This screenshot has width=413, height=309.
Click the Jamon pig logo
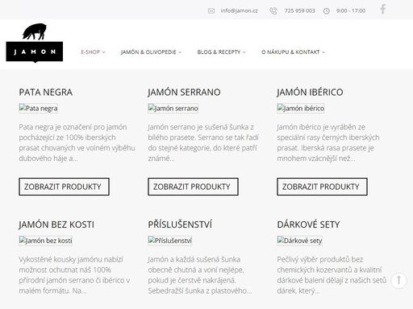[35, 43]
